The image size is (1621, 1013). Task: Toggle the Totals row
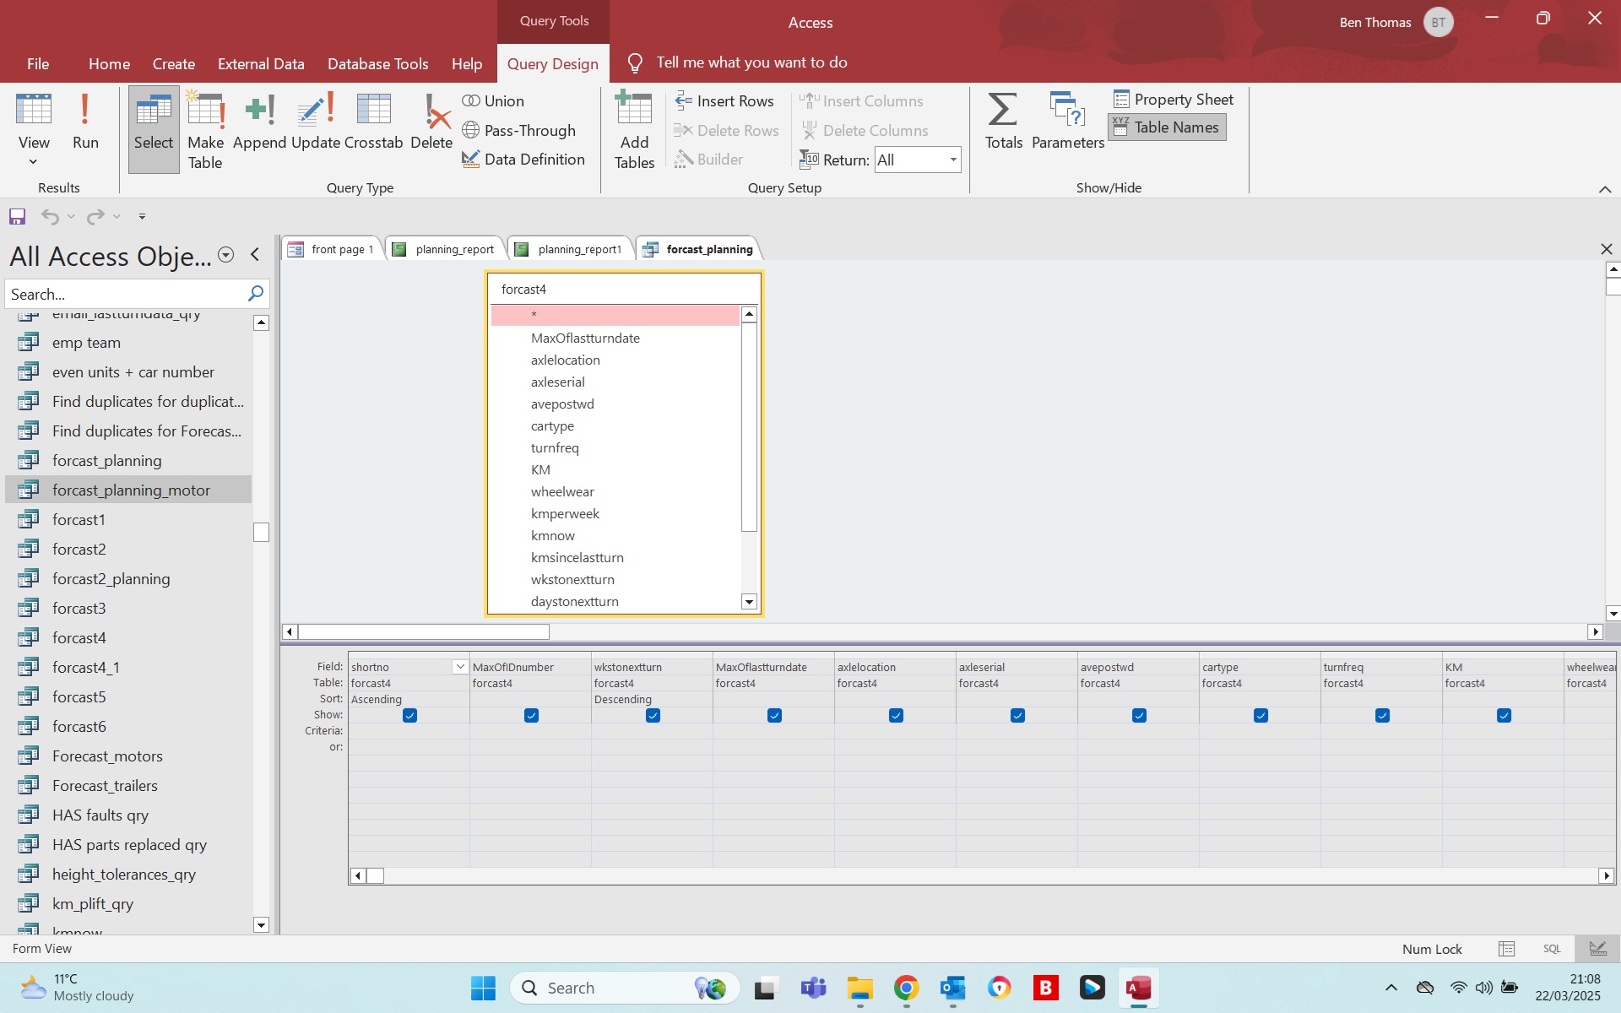click(x=1003, y=122)
